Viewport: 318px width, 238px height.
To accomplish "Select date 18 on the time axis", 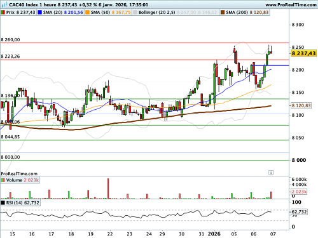I will coord(71,234).
